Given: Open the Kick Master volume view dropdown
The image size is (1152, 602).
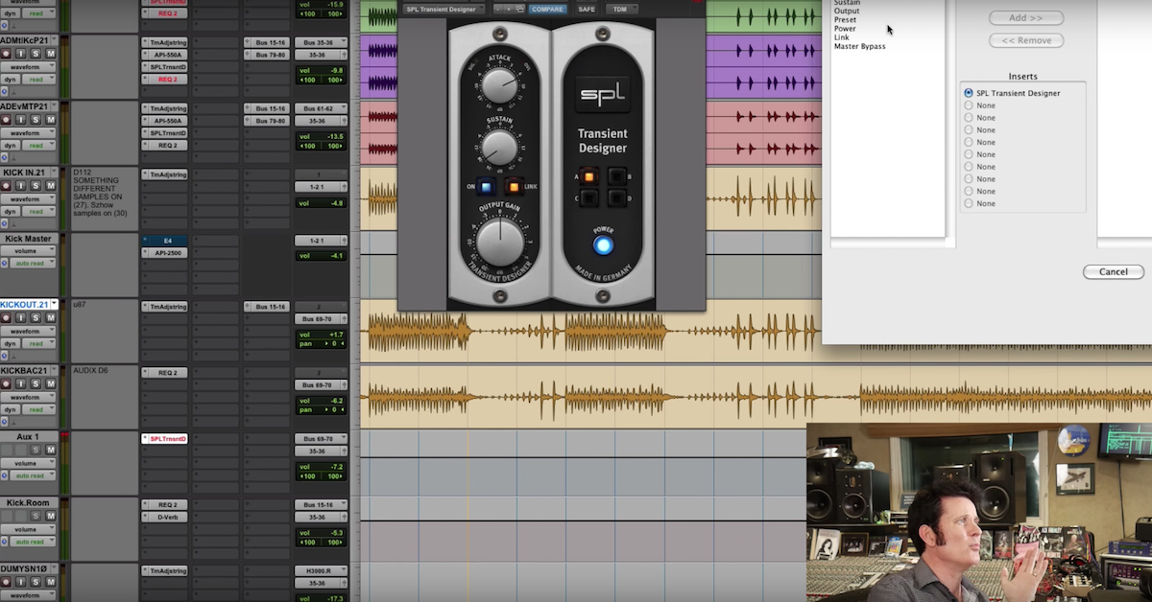Looking at the screenshot, I should pyautogui.click(x=28, y=251).
